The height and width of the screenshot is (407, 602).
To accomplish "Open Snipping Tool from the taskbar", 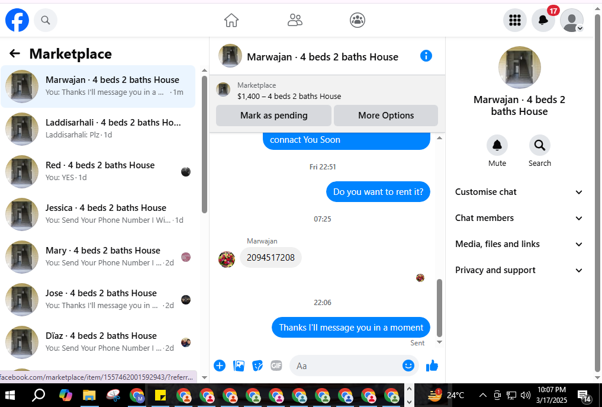I will [x=113, y=395].
